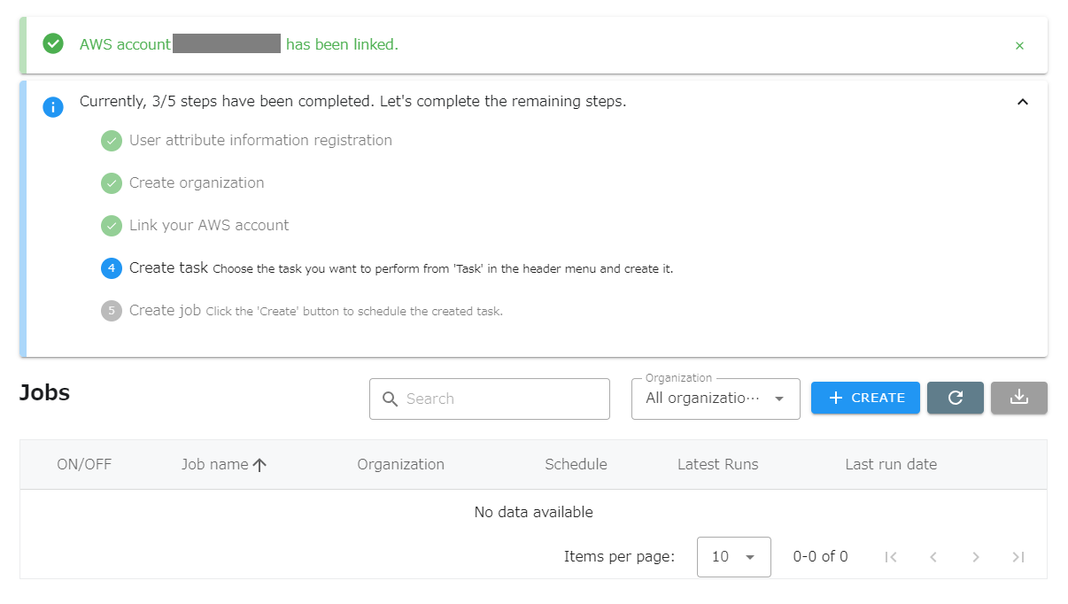The width and height of the screenshot is (1068, 604).
Task: Focus the job Search field
Action: click(x=490, y=399)
